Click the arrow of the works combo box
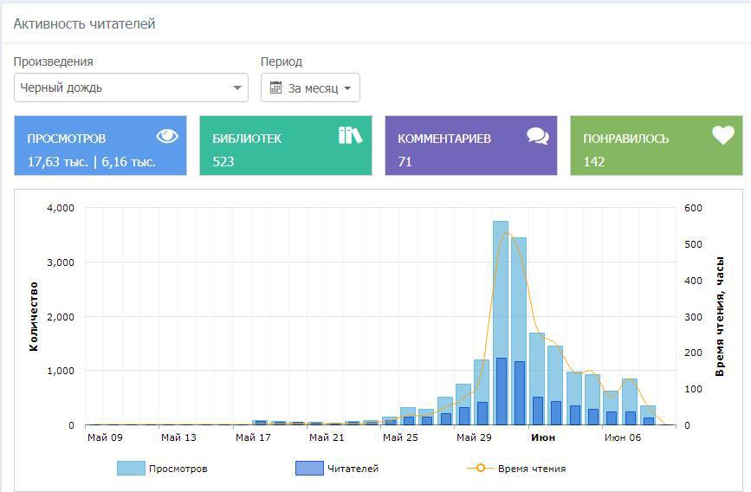This screenshot has width=751, height=492. [237, 87]
